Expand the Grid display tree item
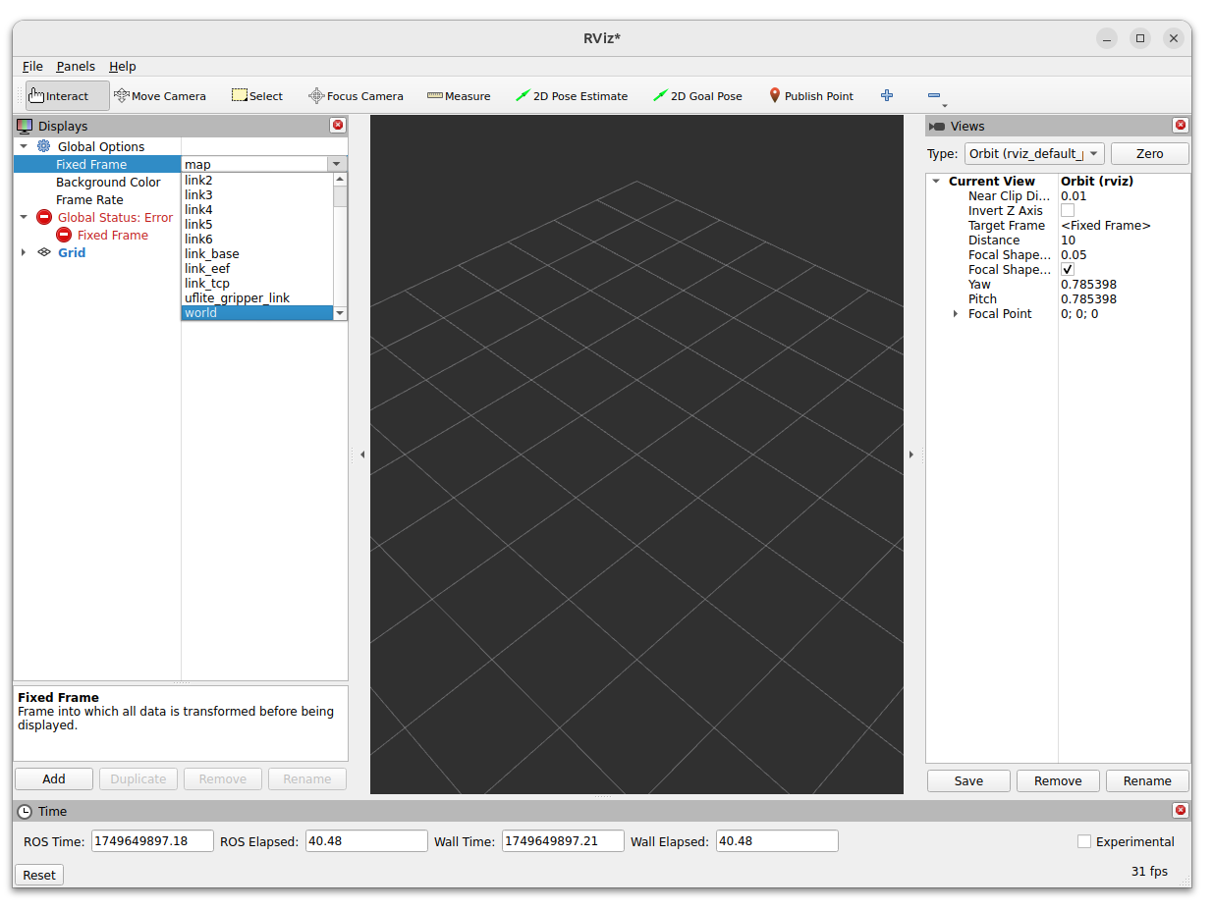Viewport: 1213px width, 911px height. click(25, 252)
